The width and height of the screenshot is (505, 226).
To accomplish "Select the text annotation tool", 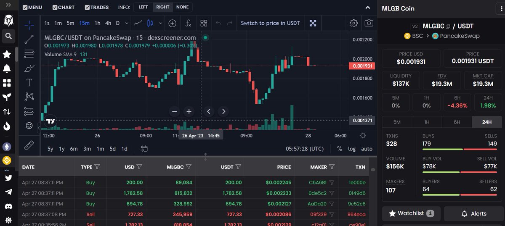I will [29, 82].
